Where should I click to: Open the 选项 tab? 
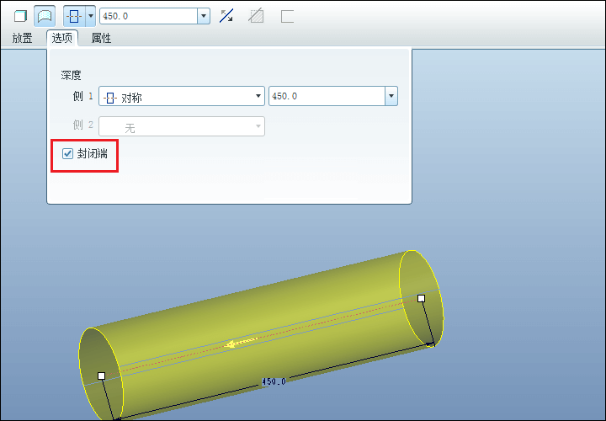tap(62, 38)
